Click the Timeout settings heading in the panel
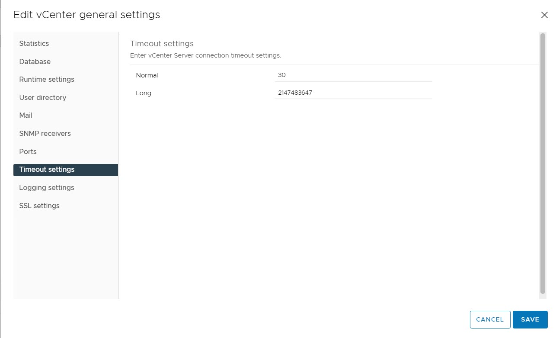The image size is (556, 338). coord(162,44)
